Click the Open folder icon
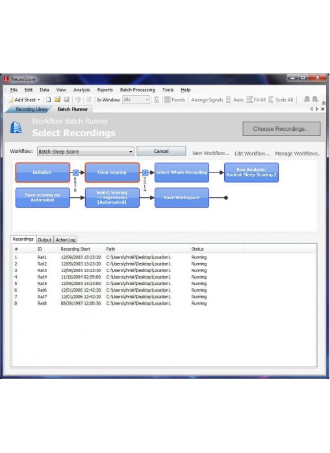The height and width of the screenshot is (453, 330). click(58, 100)
